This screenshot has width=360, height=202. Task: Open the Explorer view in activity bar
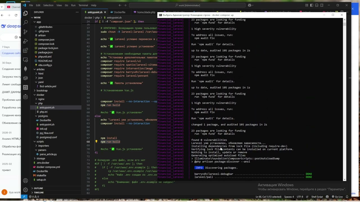25,13
